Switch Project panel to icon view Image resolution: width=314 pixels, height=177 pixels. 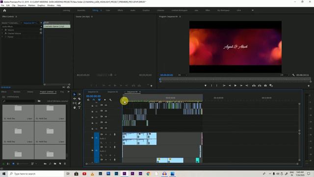13,164
